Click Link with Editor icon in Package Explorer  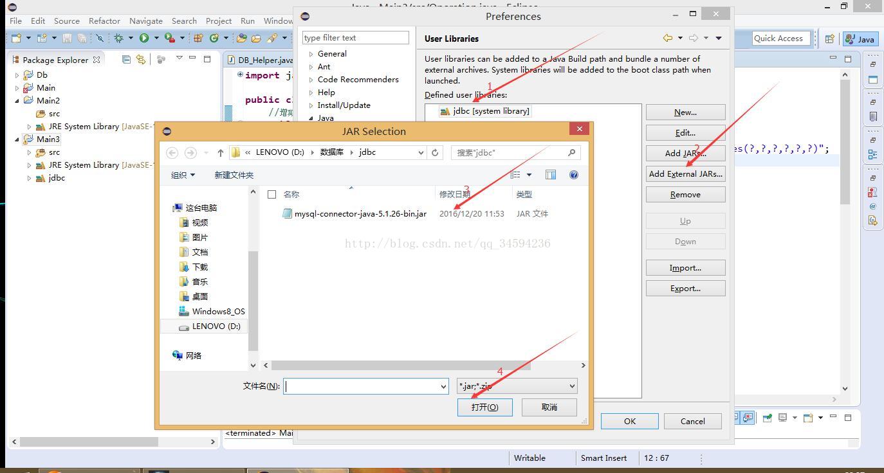point(140,59)
